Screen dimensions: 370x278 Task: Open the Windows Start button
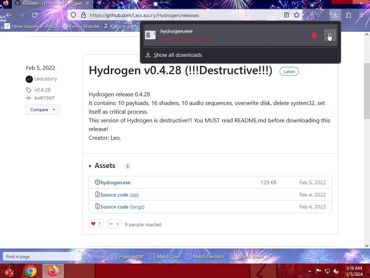[9, 271]
